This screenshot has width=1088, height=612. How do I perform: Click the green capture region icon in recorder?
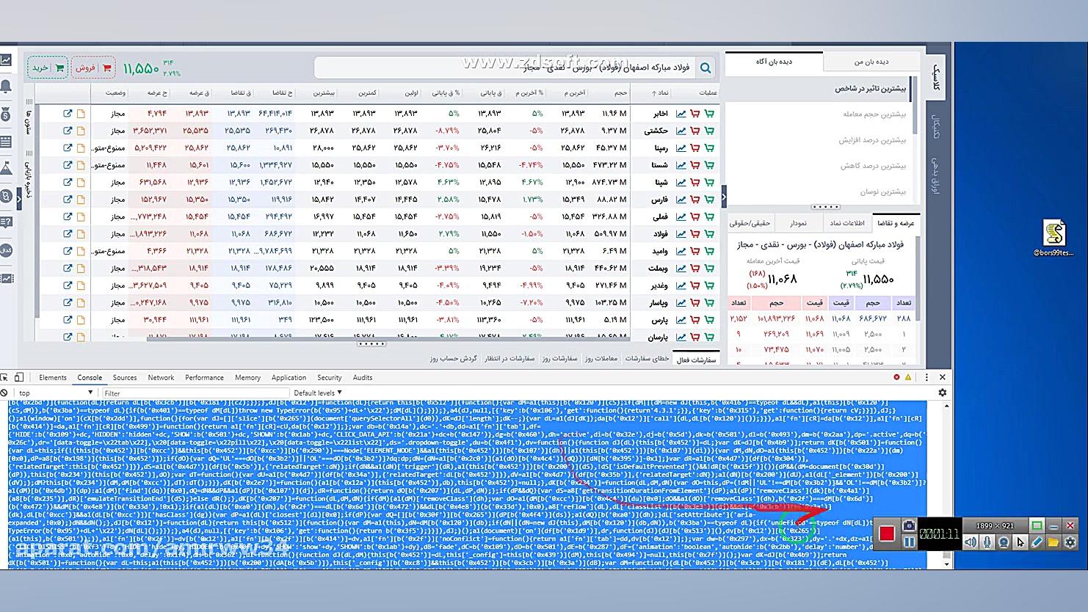coord(1037,525)
